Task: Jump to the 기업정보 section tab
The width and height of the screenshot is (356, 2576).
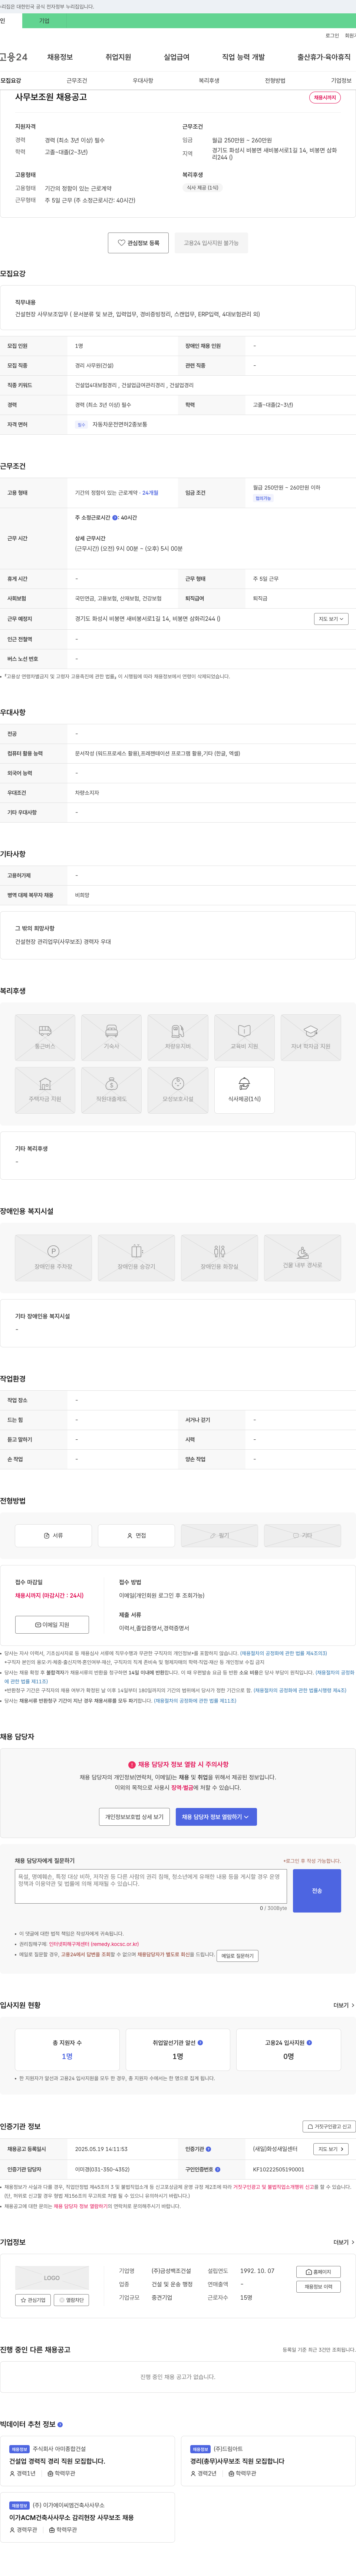Action: tap(341, 81)
